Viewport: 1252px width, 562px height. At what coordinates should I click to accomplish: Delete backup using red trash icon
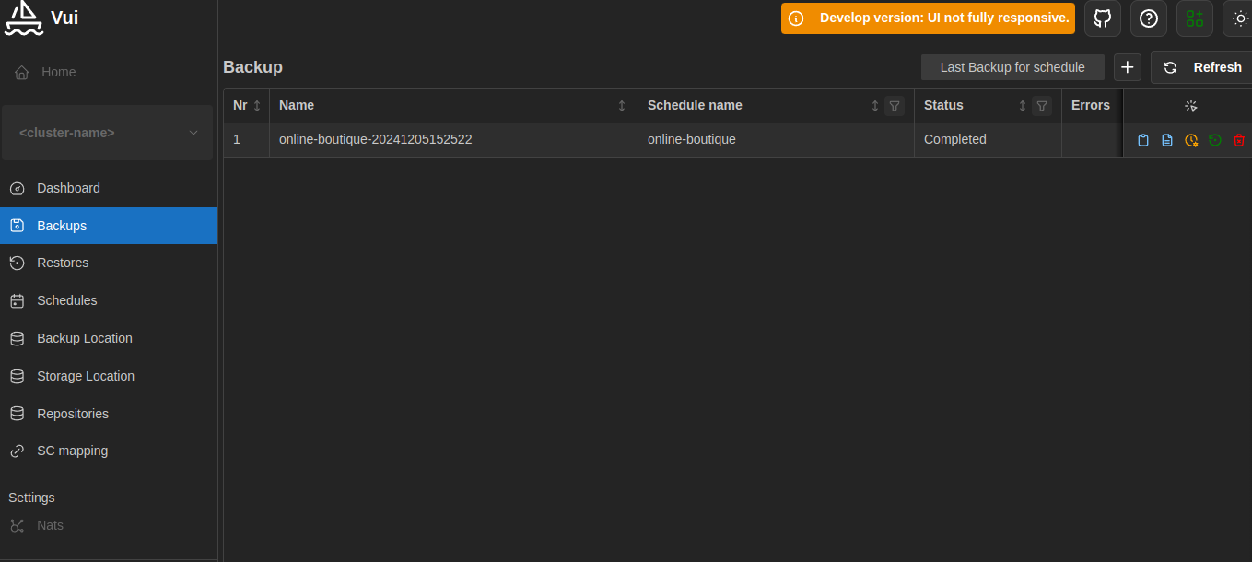(1239, 140)
